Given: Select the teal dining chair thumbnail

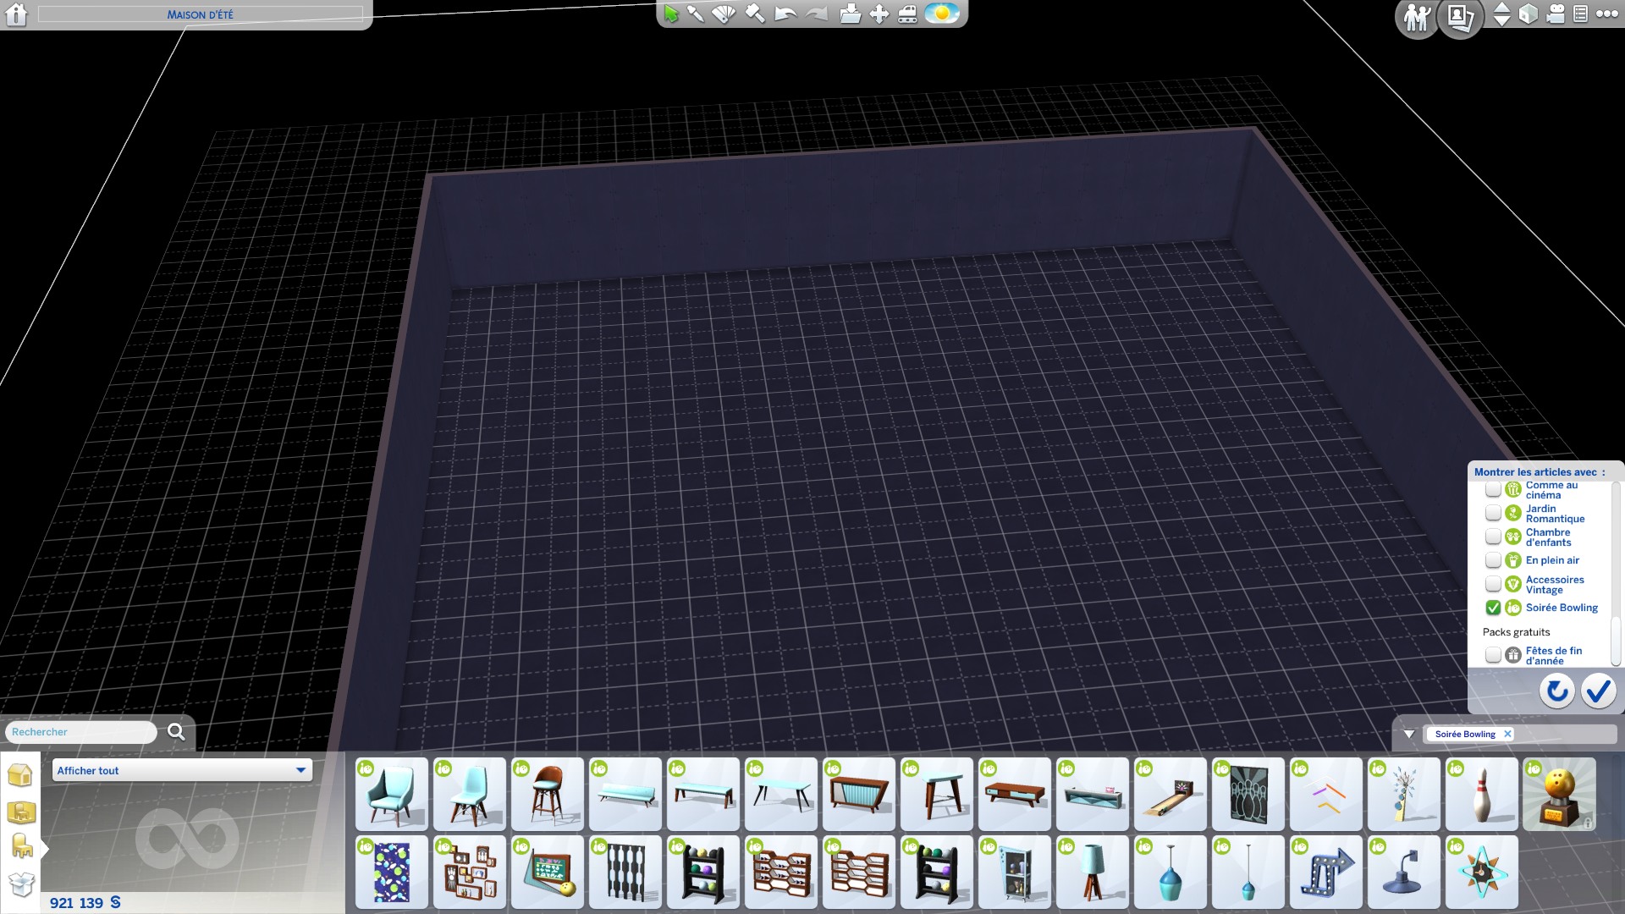Looking at the screenshot, I should click(469, 794).
